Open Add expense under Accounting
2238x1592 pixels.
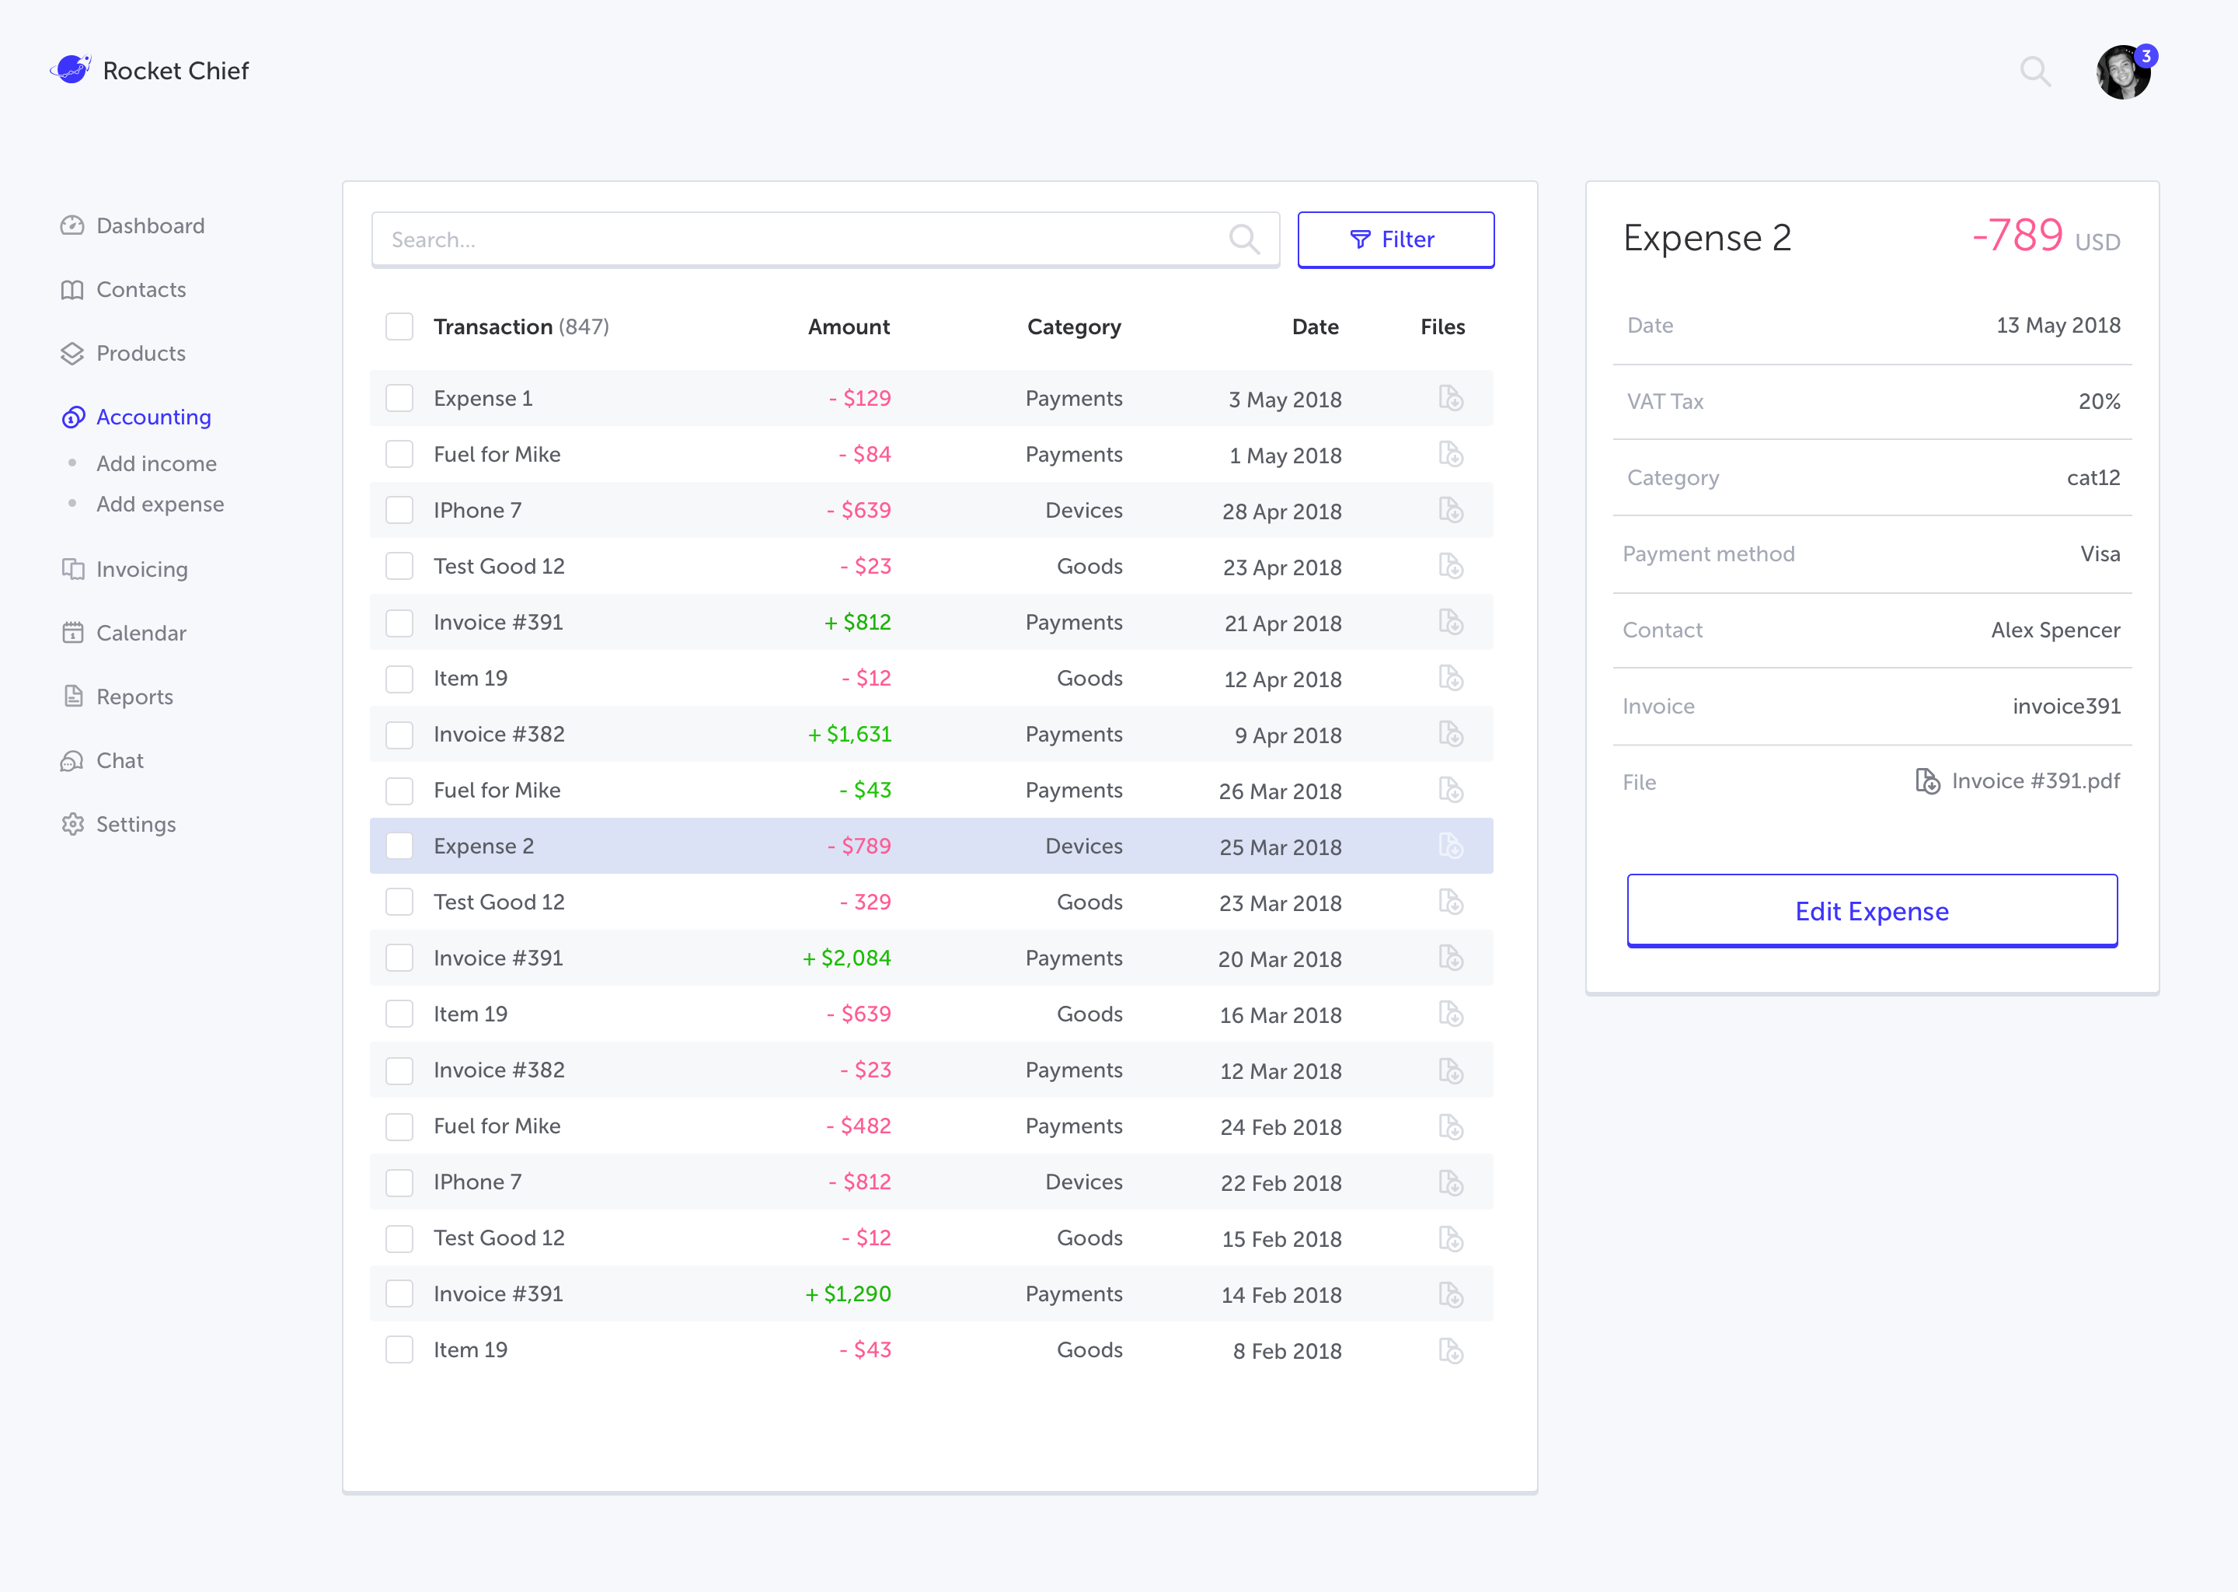(x=160, y=504)
